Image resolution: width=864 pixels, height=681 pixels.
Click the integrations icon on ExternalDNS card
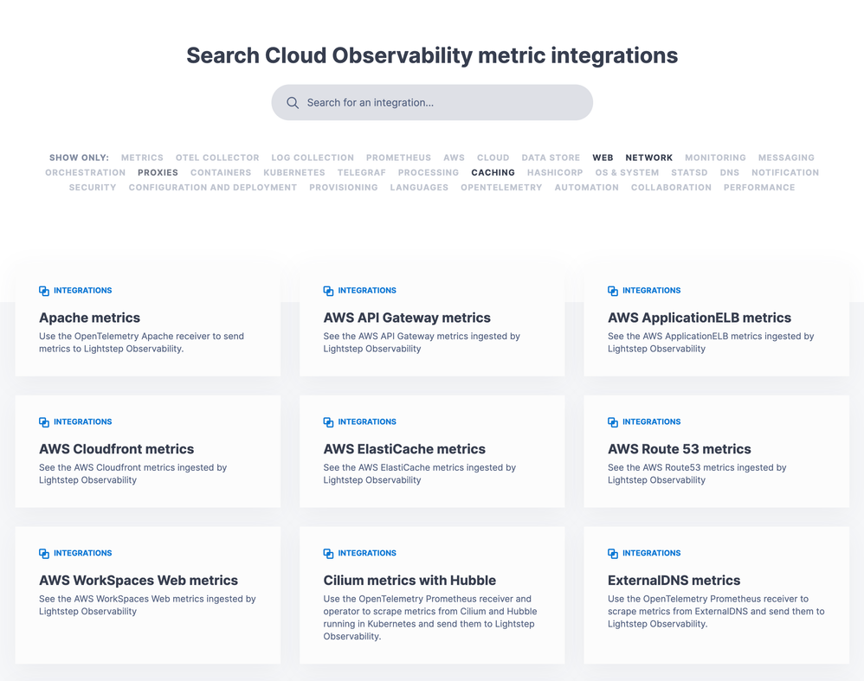click(x=613, y=554)
